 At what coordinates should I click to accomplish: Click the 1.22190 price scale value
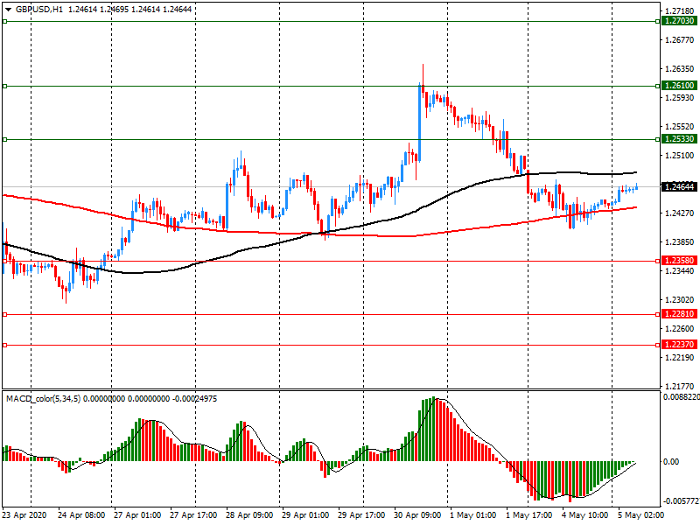tap(680, 358)
